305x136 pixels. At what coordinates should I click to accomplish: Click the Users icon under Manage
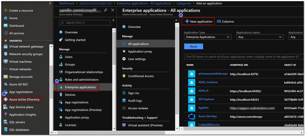(61, 57)
